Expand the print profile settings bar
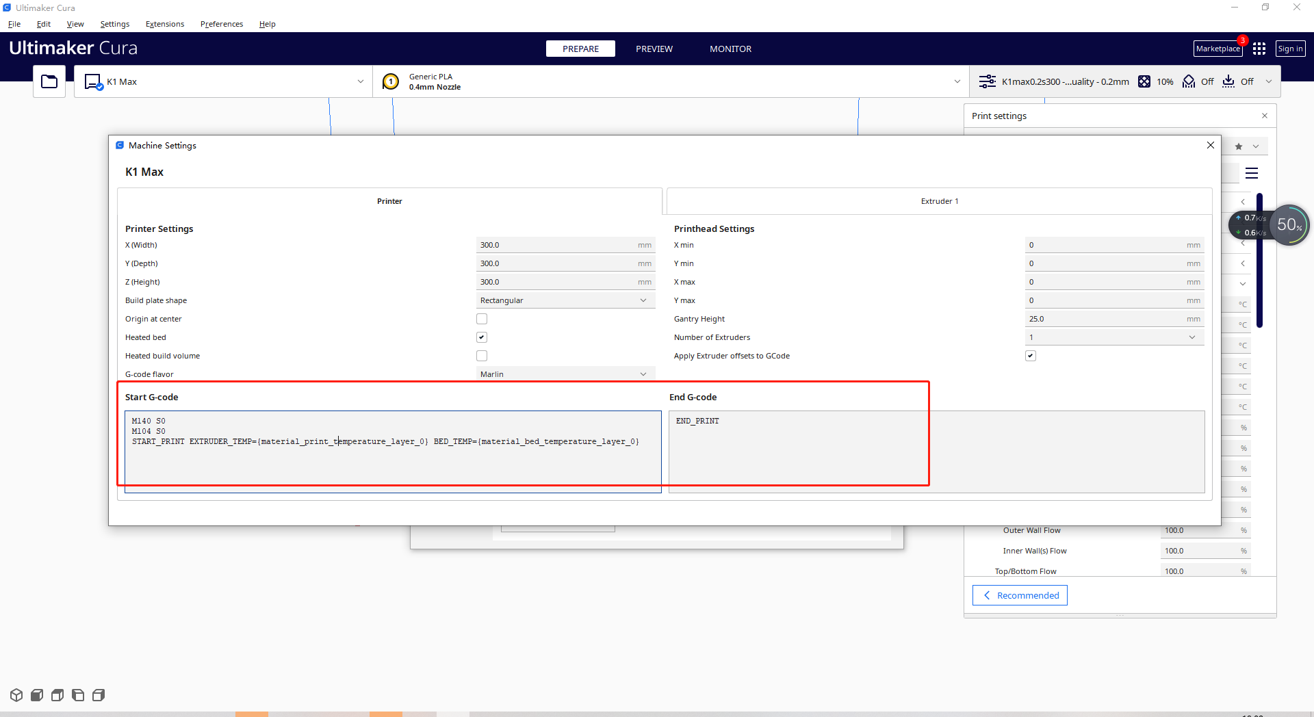1314x717 pixels. pyautogui.click(x=1125, y=81)
